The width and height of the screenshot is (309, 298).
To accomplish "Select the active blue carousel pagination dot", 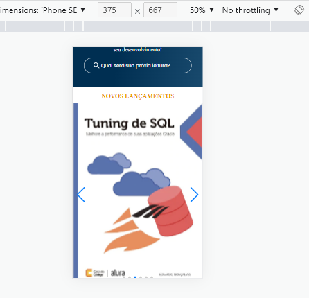I will pos(135,277).
